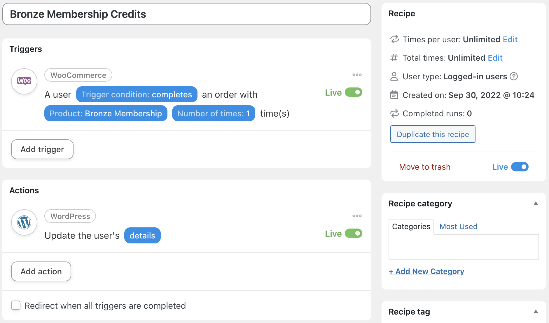Open the Product: Bronze Membership selector
The width and height of the screenshot is (549, 323).
[106, 113]
